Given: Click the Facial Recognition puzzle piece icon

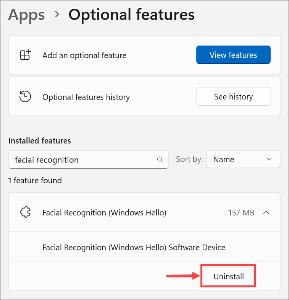Looking at the screenshot, I should click(x=25, y=212).
